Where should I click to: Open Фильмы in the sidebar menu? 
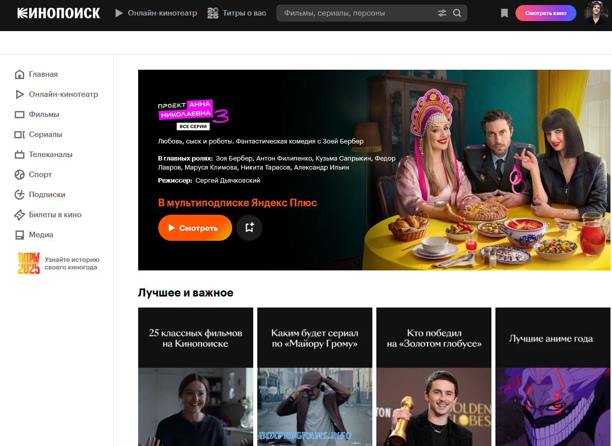(44, 114)
